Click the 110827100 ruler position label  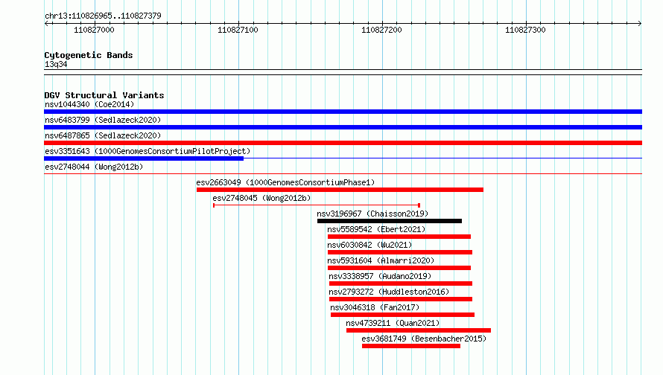click(x=238, y=30)
